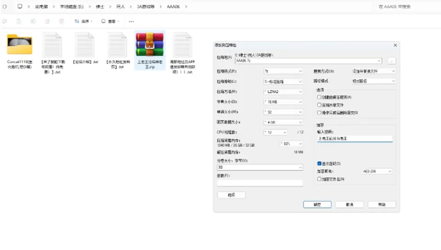Click the search AAA06 box

coord(408,7)
